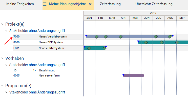This screenshot has height=97, width=188.
Task: Click project 7000 milestone diamond in late February
Action: pyautogui.click(x=106, y=37)
